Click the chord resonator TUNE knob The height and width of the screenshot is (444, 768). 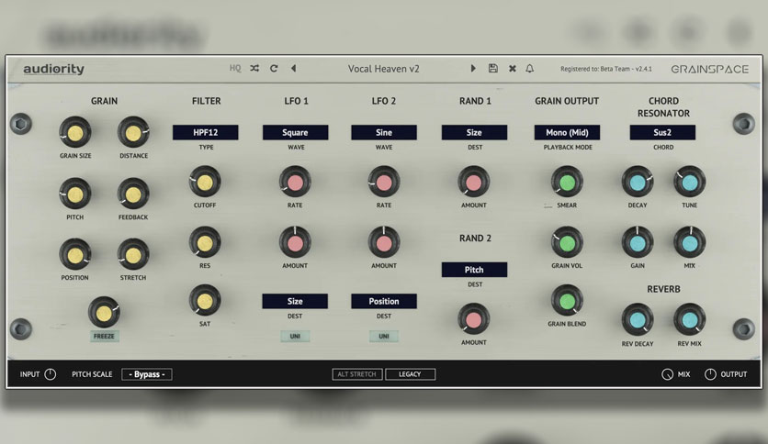coord(690,182)
